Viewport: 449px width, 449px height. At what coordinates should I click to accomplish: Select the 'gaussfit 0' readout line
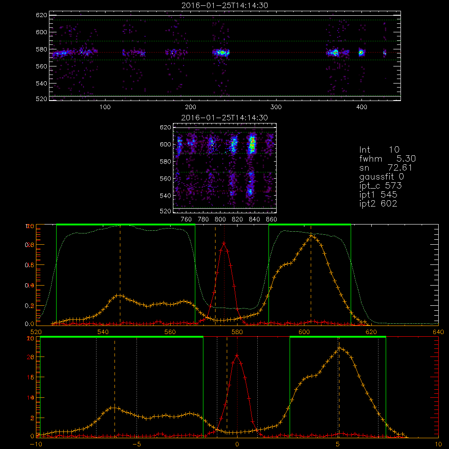tap(381, 176)
